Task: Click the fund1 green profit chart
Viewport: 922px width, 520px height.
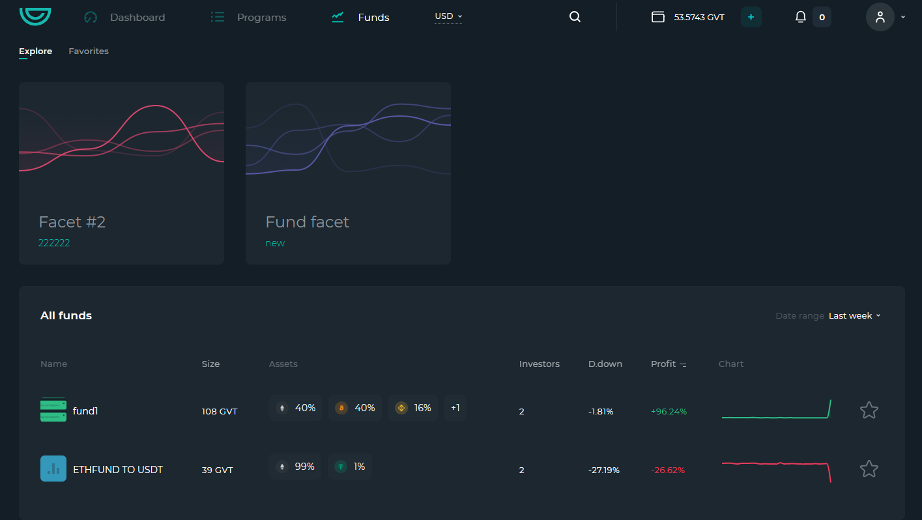Action: point(777,409)
